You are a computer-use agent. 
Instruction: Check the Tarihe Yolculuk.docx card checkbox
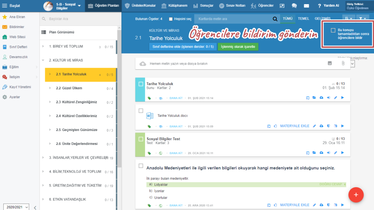pyautogui.click(x=141, y=111)
